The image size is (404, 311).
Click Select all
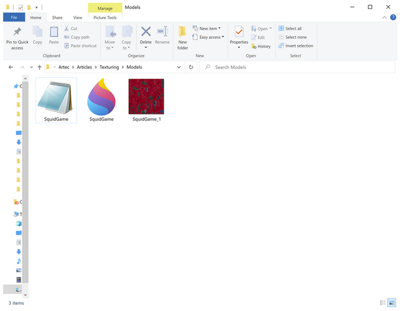(290, 28)
